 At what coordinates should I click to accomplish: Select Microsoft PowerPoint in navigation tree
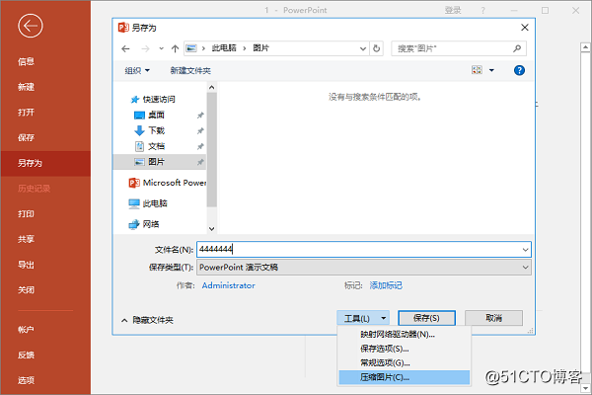[x=168, y=183]
